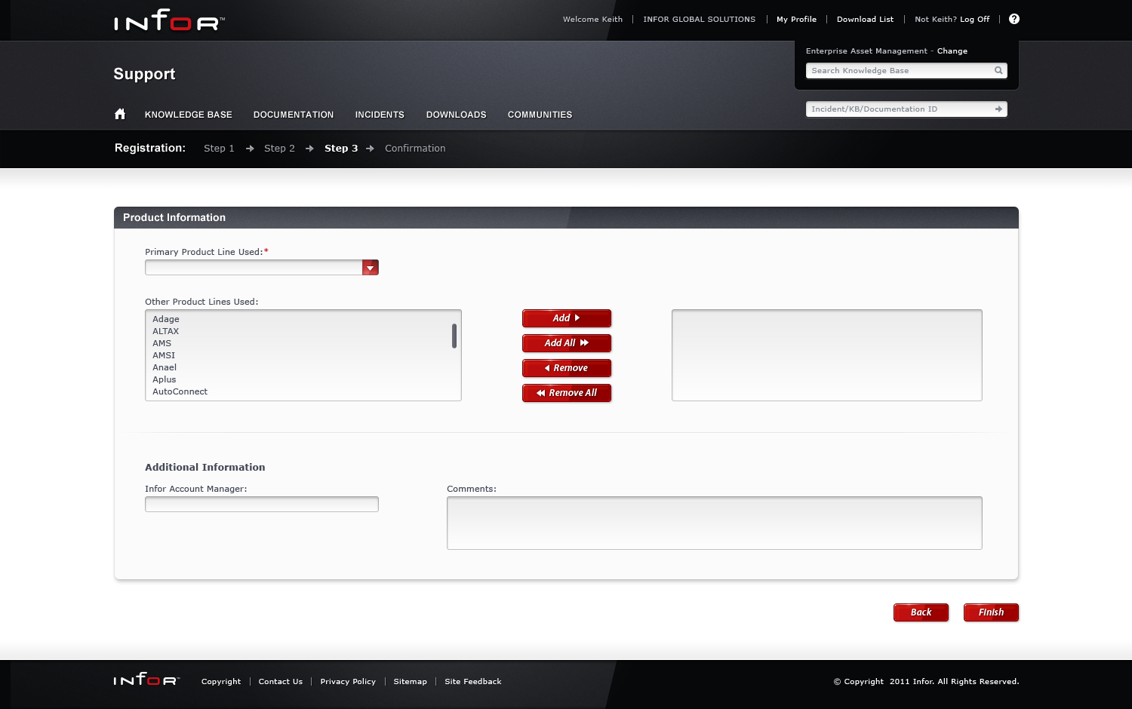Open My Profile link

click(797, 20)
